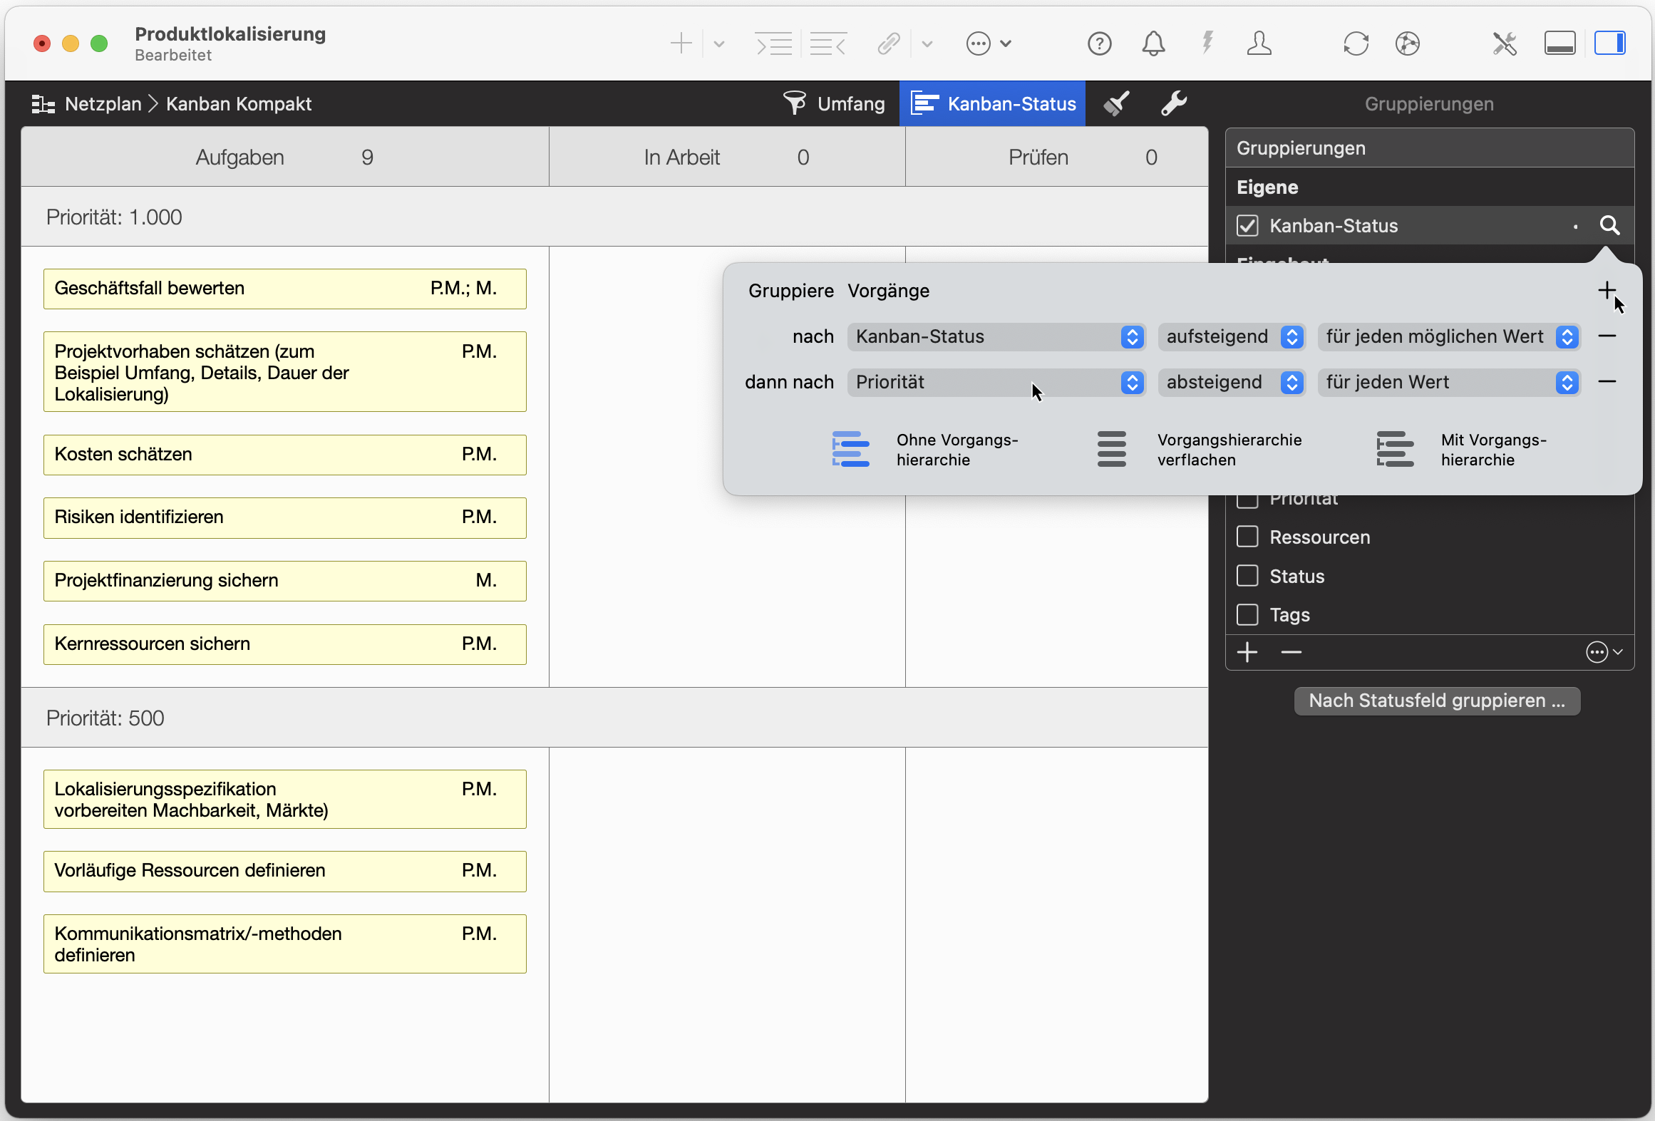Click the indent toolbar icon
This screenshot has width=1655, height=1121.
coord(773,44)
